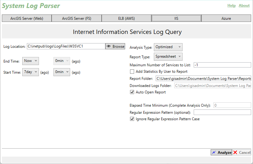
Task: Click the red X Cancel icon
Action: (x=235, y=152)
